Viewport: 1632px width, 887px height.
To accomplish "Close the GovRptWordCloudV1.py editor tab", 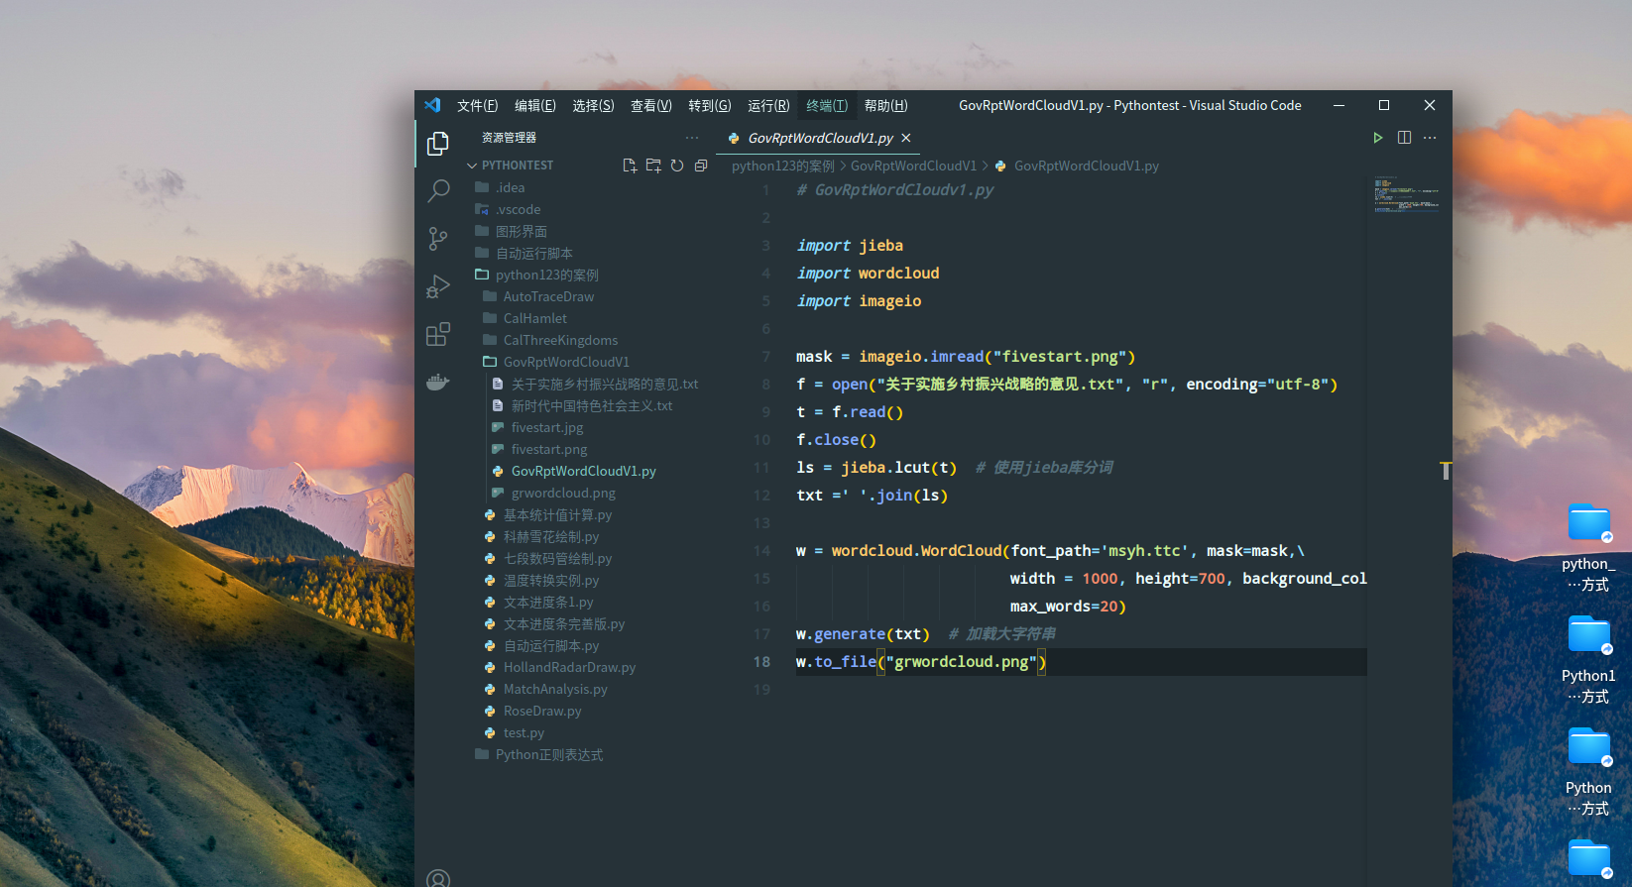I will 906,138.
